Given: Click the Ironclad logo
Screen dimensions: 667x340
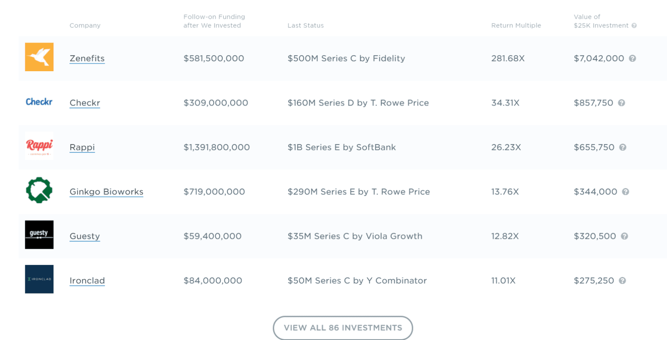Looking at the screenshot, I should (39, 279).
